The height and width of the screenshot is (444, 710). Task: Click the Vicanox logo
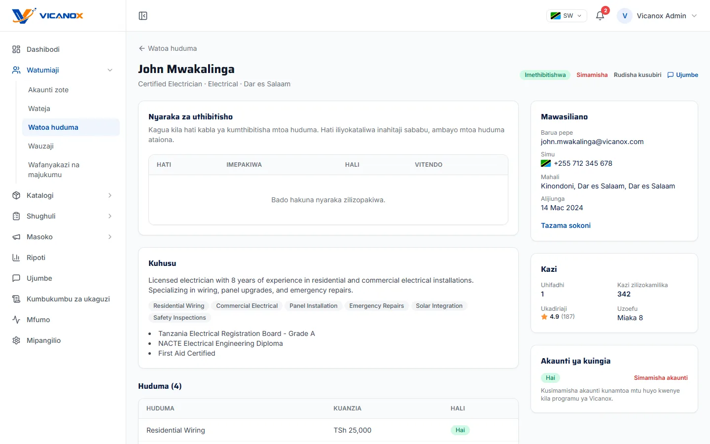click(47, 16)
